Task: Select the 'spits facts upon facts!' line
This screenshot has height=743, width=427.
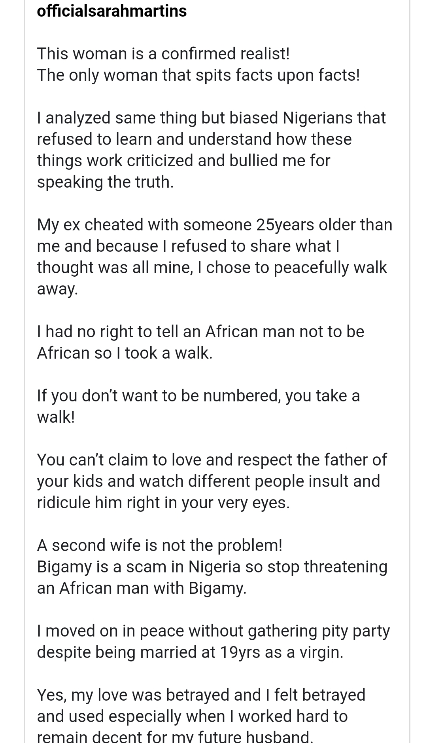Action: coord(198,75)
